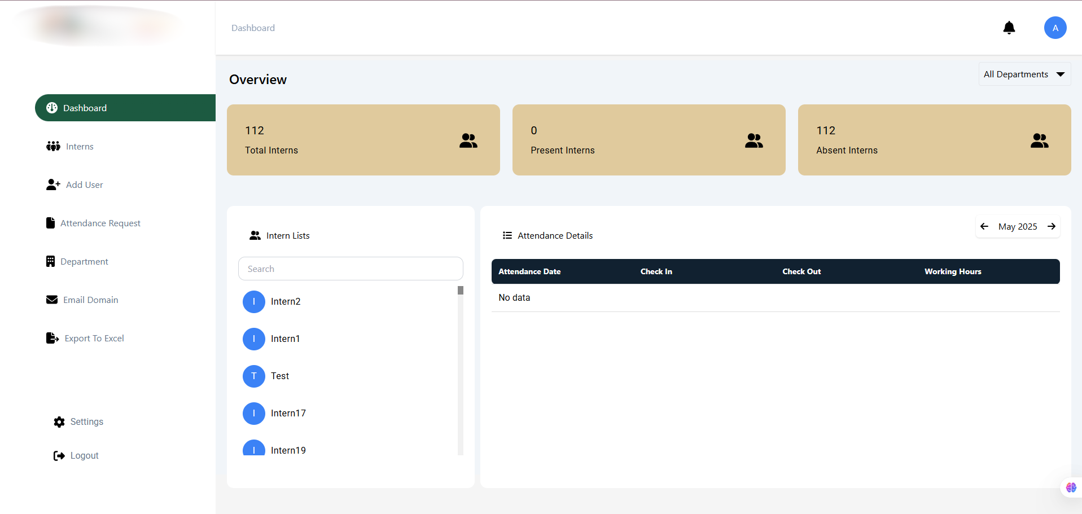Click the Dashboard breadcrumb text

click(x=253, y=28)
